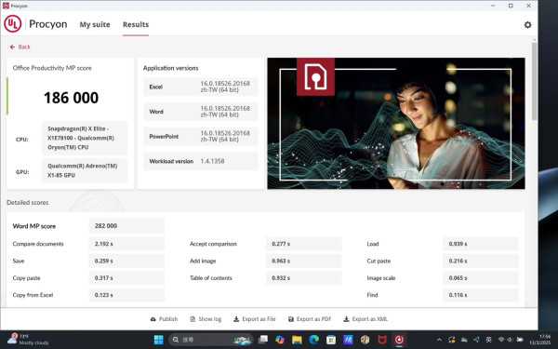This screenshot has height=349, width=558.
Task: Open the weather widget showing Mostly cloudy
Action: 28,340
